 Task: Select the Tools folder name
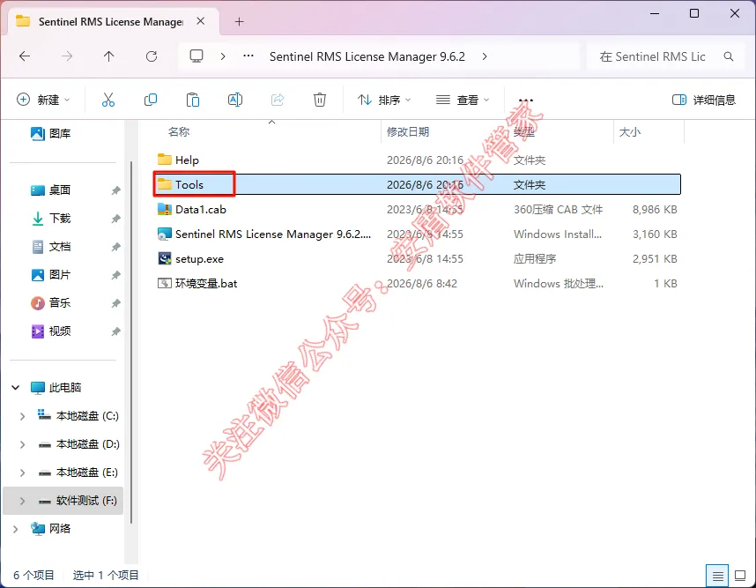(x=189, y=184)
